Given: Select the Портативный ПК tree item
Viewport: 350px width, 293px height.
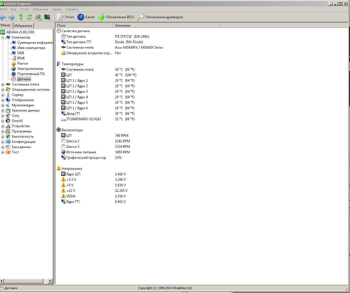Looking at the screenshot, I should pos(31,74).
